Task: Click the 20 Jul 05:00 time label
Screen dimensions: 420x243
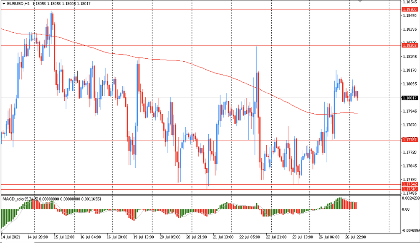Action: click(x=170, y=237)
